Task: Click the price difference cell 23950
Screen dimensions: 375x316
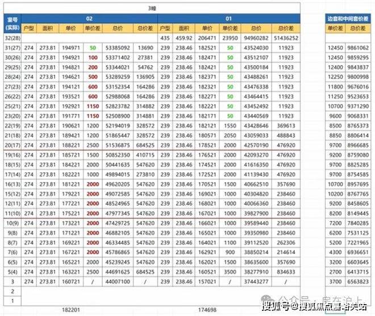Action: pyautogui.click(x=230, y=37)
